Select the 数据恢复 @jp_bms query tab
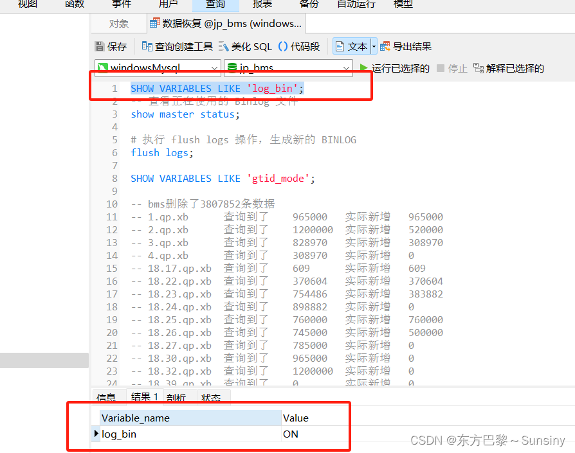Screen dimensions: 575x453 pyautogui.click(x=226, y=24)
